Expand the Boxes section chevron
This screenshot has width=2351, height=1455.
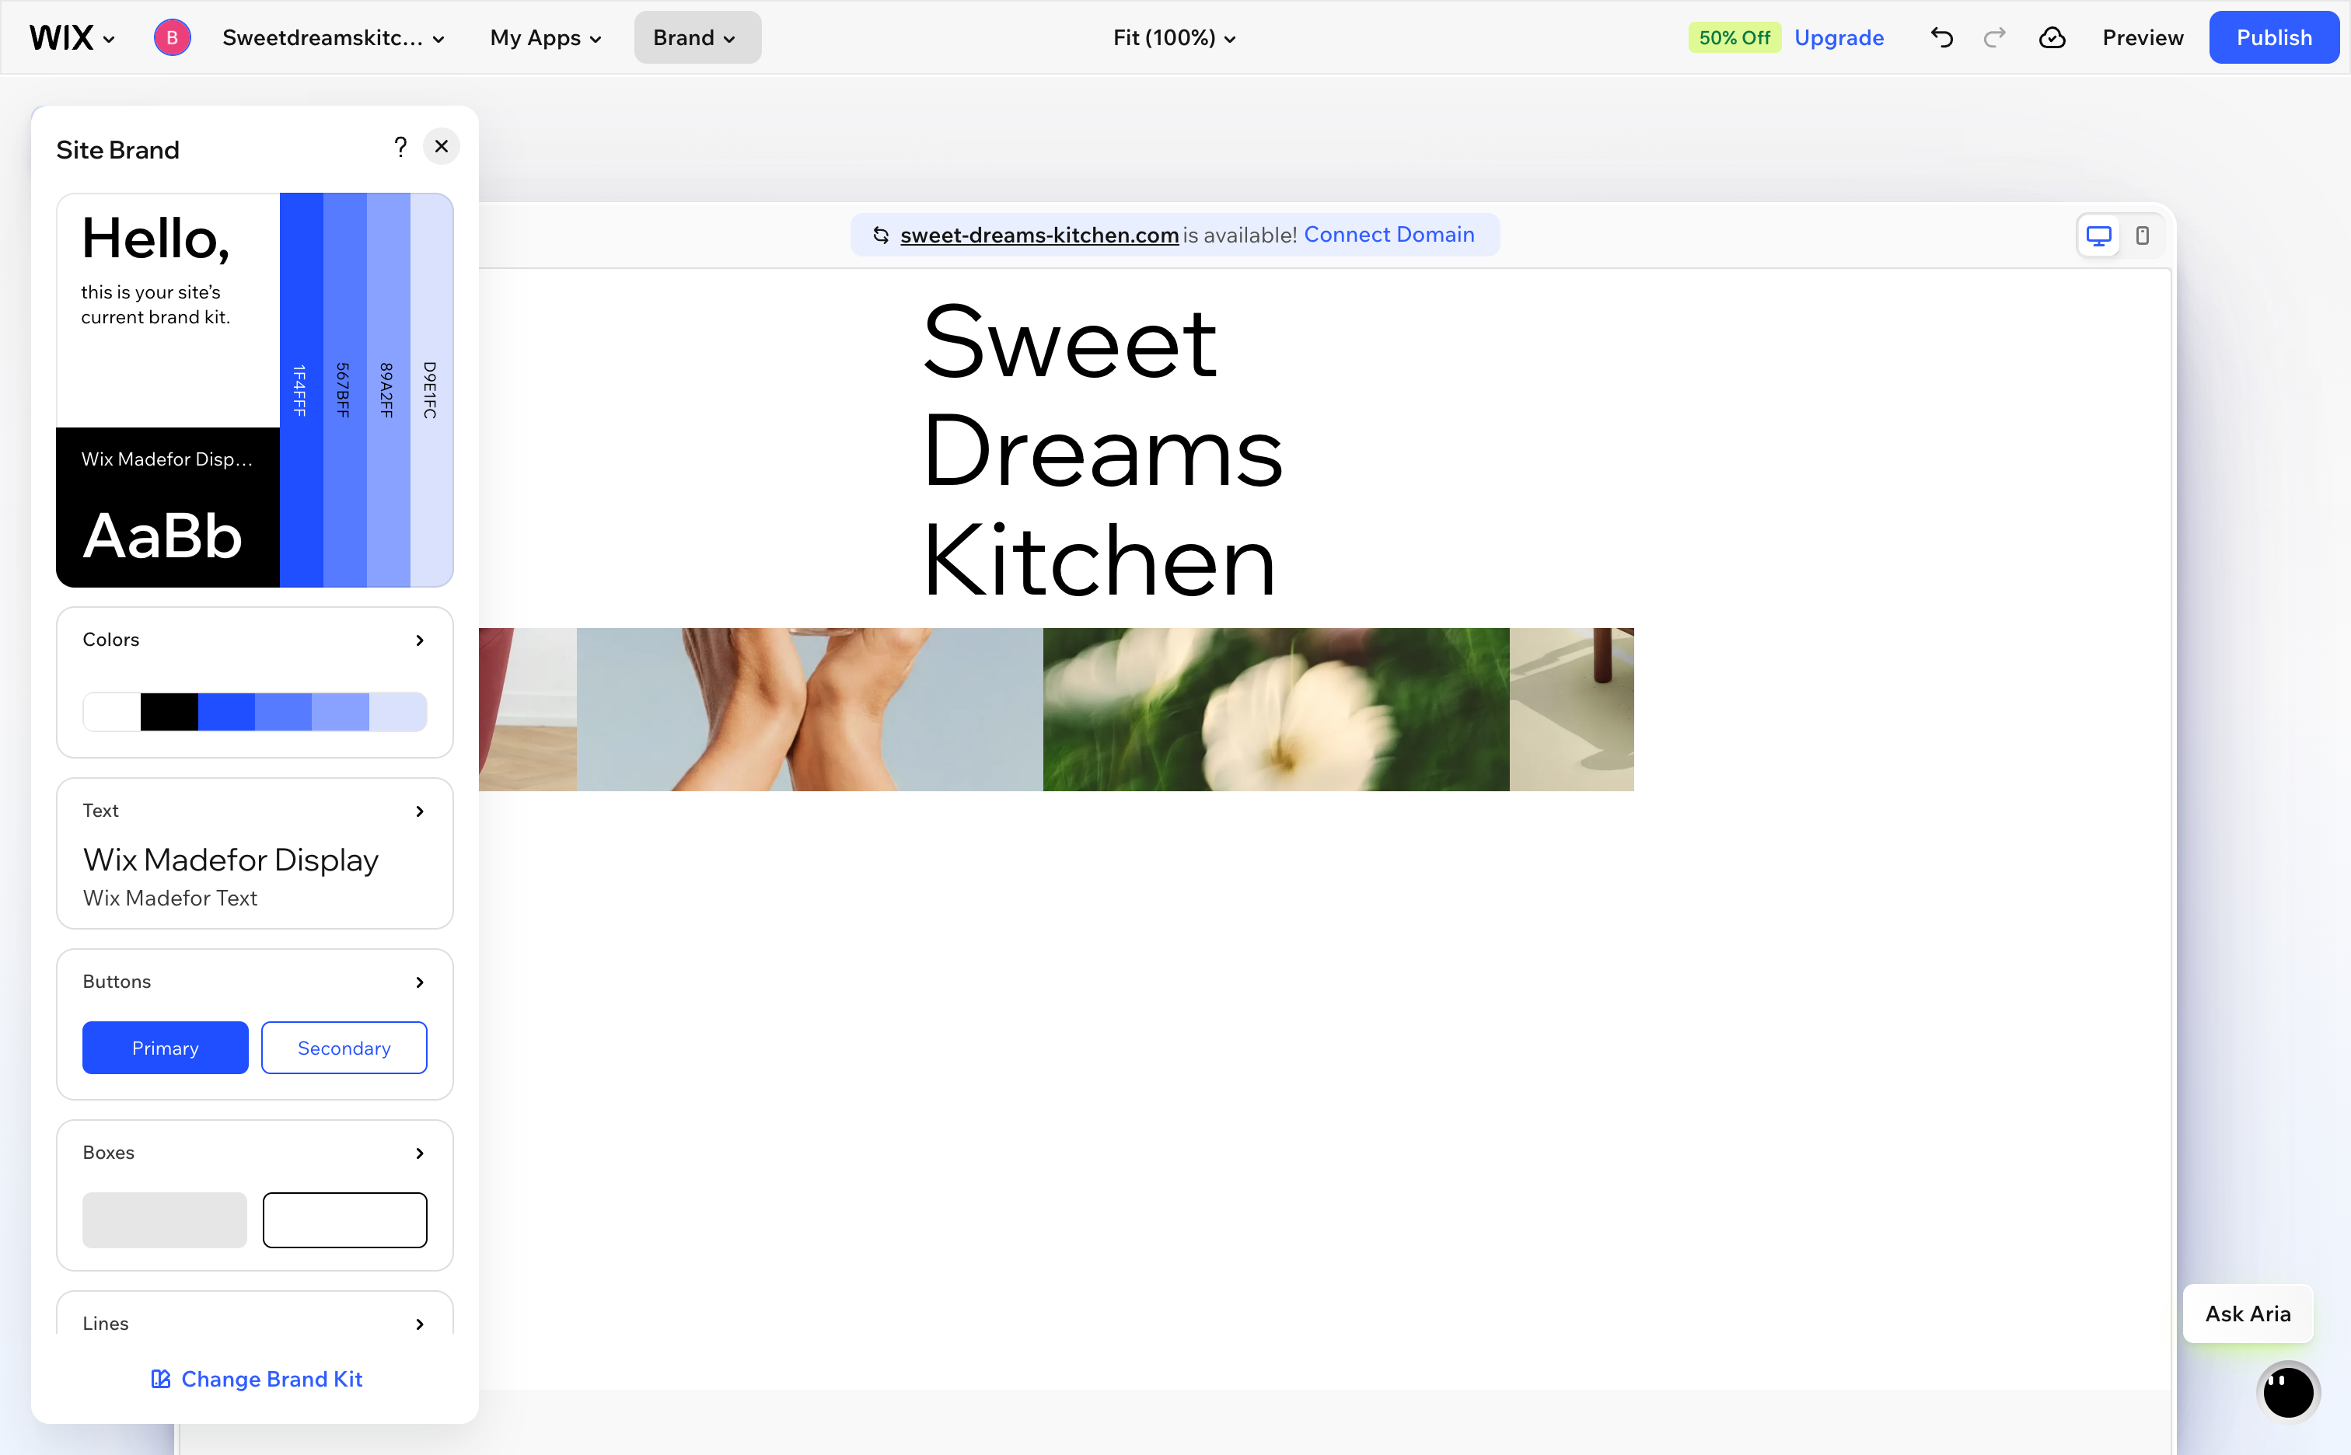[420, 1153]
